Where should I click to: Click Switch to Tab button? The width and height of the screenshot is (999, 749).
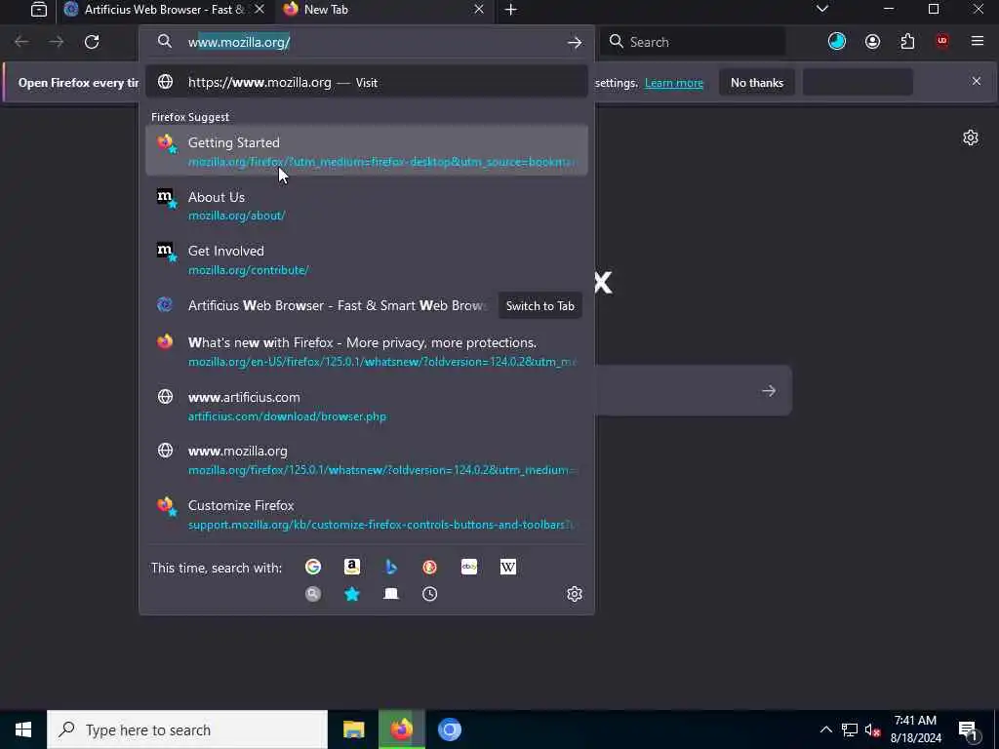(x=540, y=305)
